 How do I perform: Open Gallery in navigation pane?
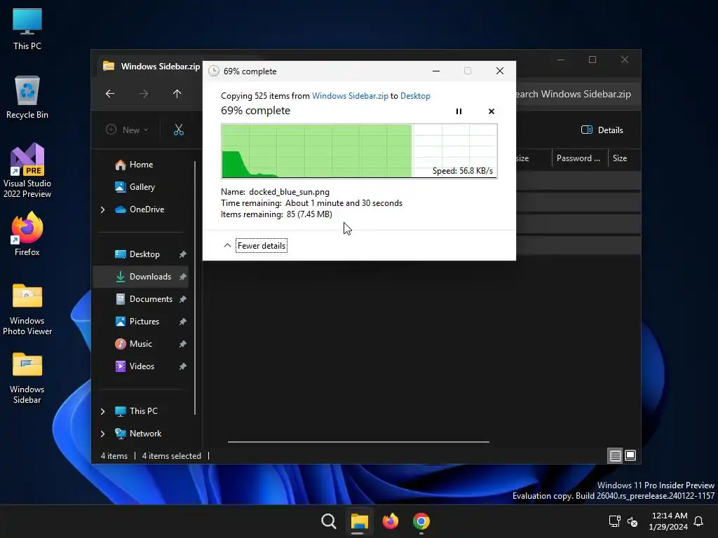(x=142, y=187)
